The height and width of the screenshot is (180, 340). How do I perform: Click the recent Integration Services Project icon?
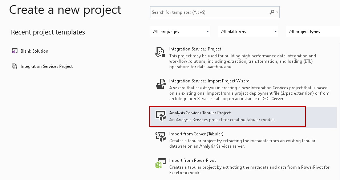tap(15, 66)
